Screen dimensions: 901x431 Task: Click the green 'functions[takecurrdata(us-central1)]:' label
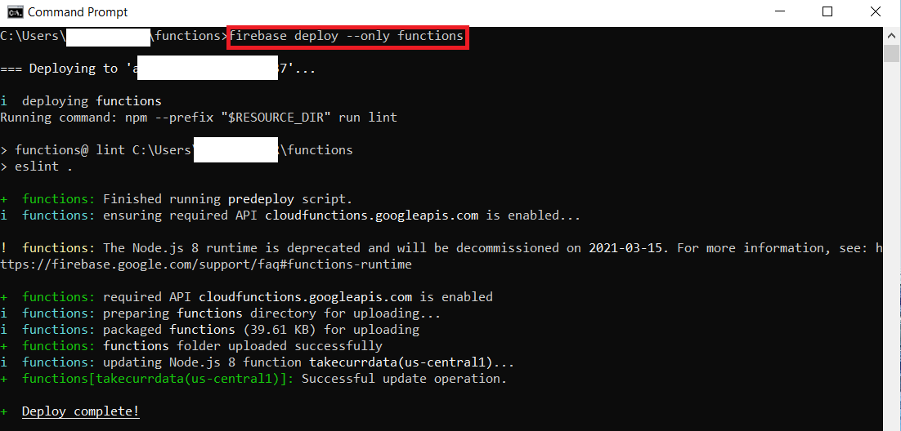(x=158, y=379)
